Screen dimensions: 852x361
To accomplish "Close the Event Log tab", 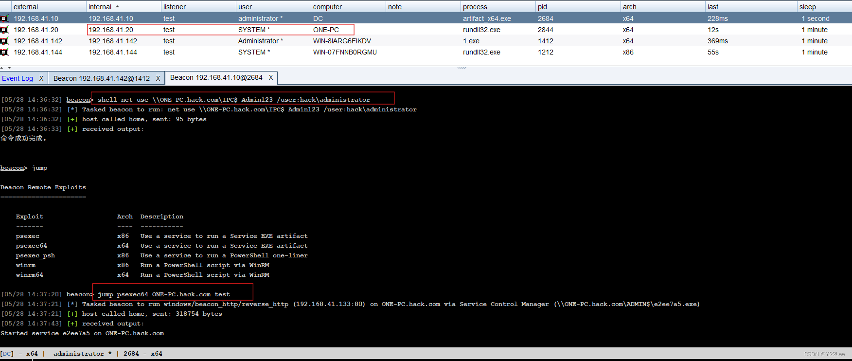I will (41, 78).
